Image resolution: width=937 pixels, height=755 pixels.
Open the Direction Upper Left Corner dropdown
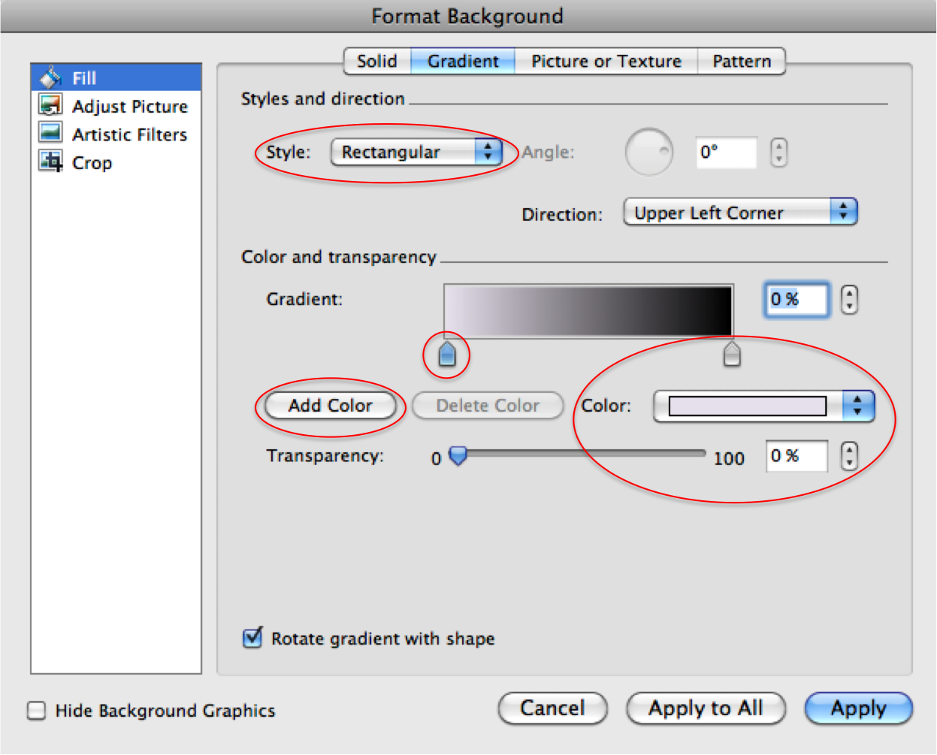739,213
